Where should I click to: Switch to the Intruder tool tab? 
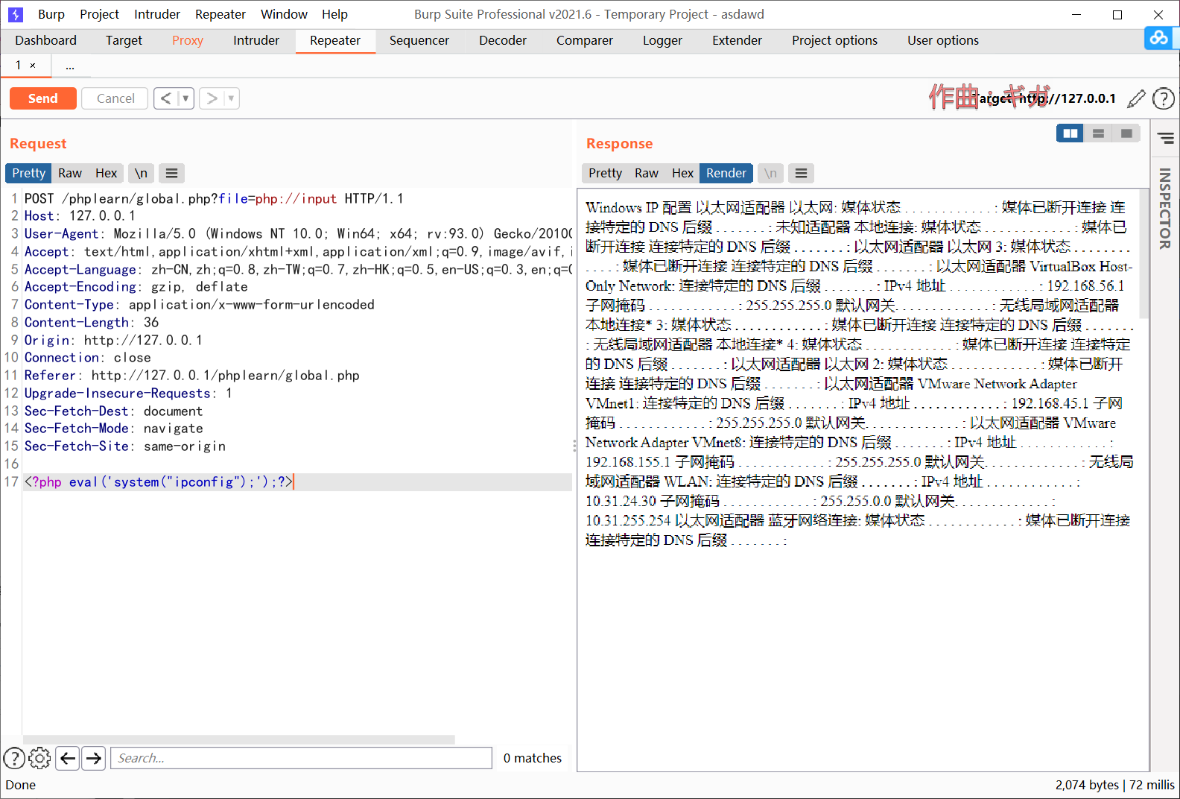(x=256, y=40)
